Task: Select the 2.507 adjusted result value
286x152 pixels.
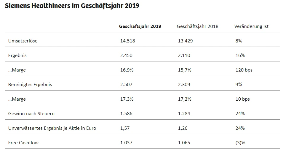Action: 126,84
